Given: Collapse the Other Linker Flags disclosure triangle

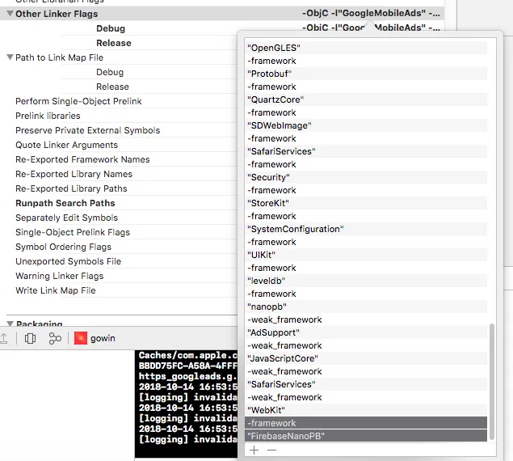Looking at the screenshot, I should [x=11, y=14].
